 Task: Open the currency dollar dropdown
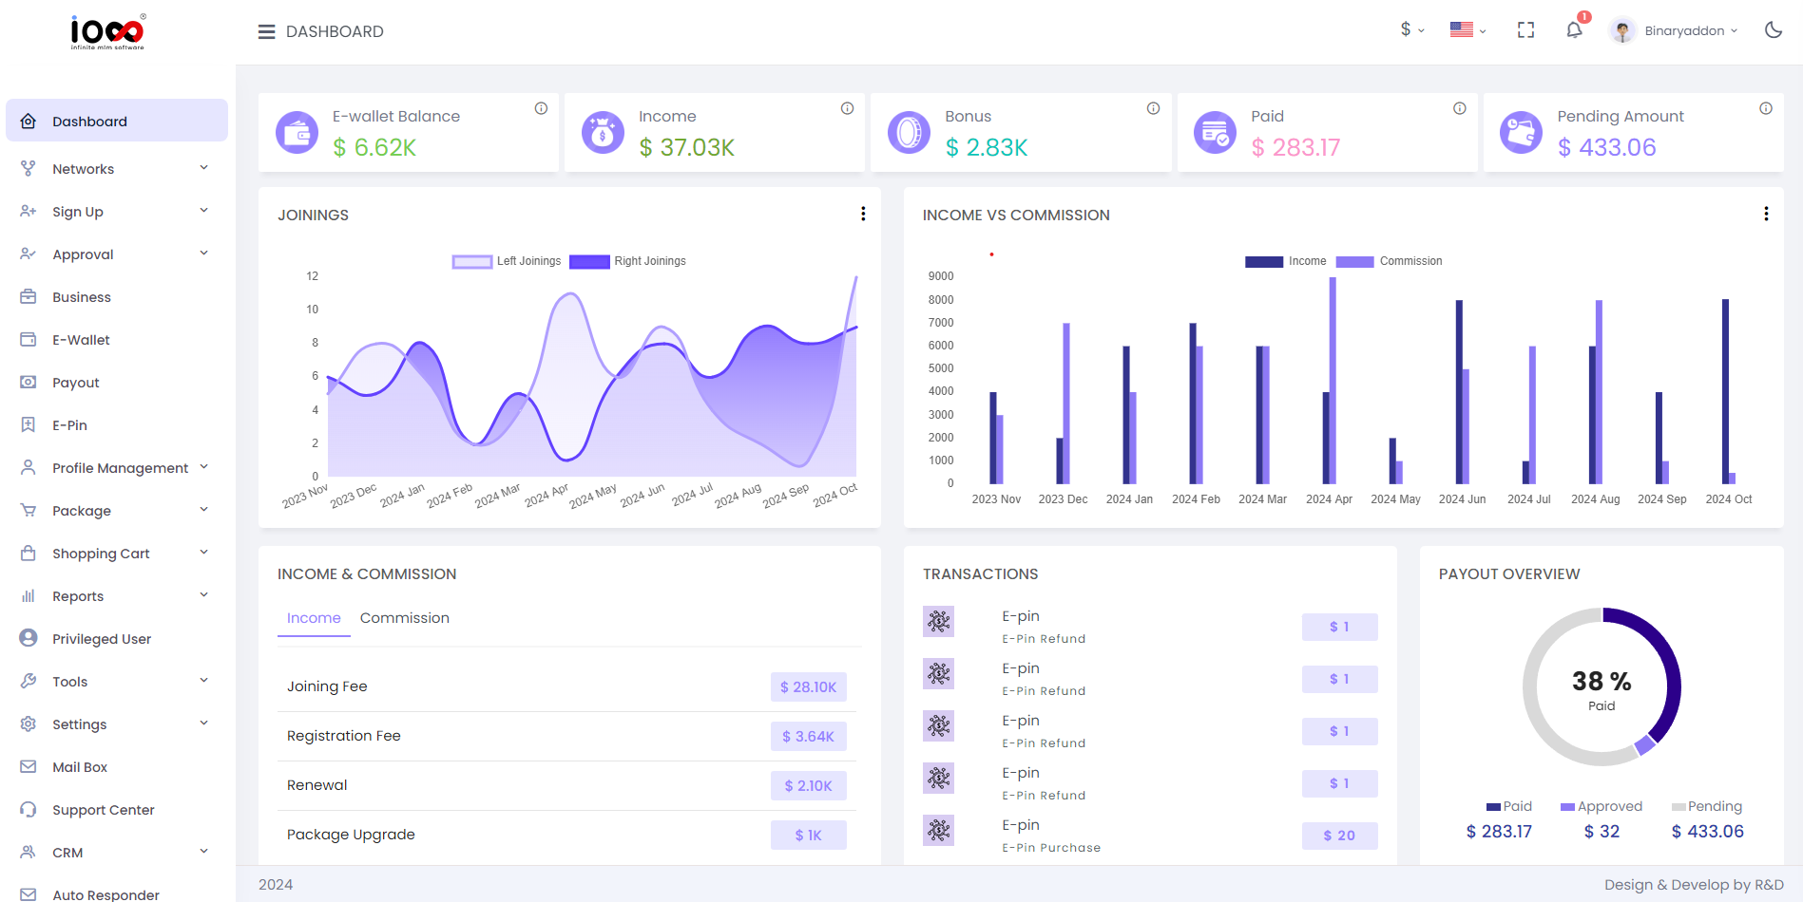pos(1412,29)
